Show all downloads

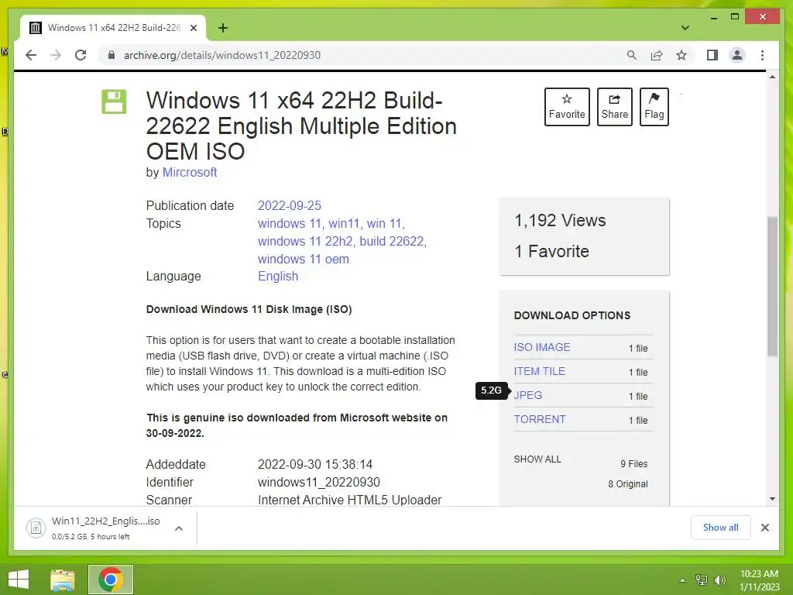721,528
